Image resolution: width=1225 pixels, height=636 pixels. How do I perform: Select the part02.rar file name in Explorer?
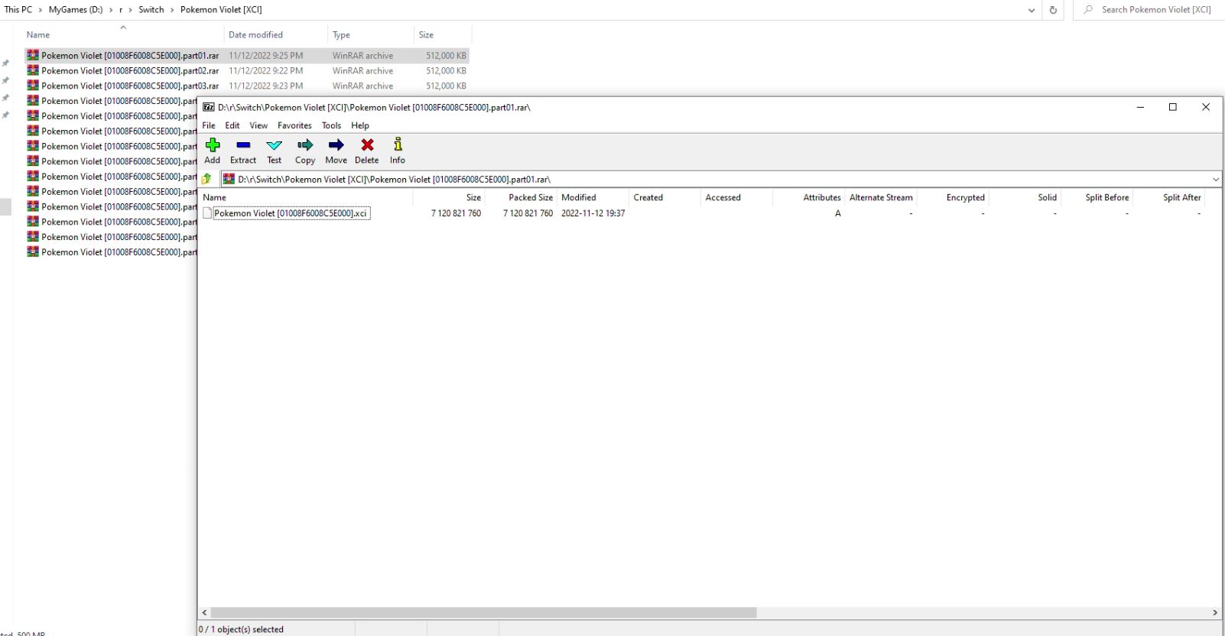[130, 70]
